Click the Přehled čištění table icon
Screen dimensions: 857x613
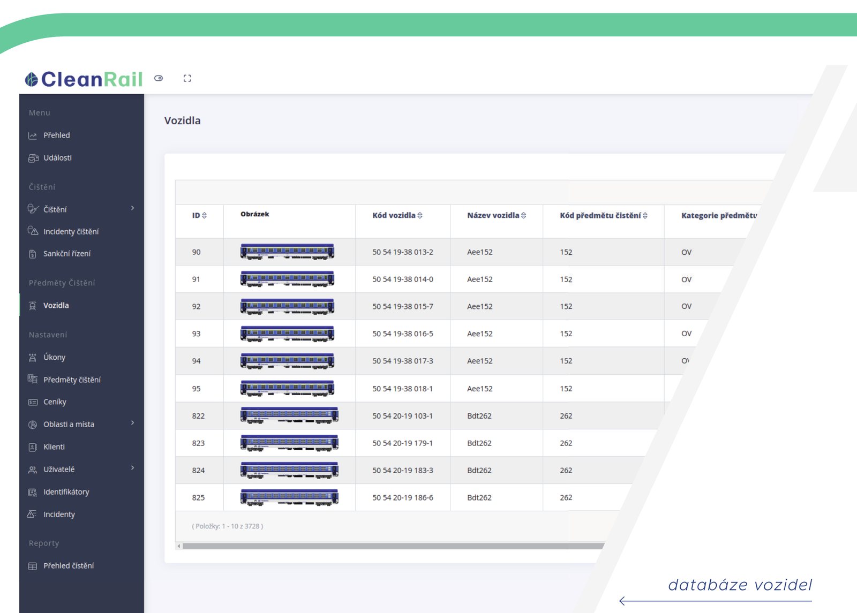coord(33,566)
